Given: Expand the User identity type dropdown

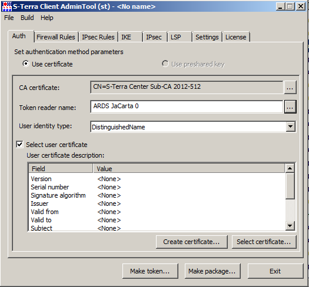Looking at the screenshot, I should tap(291, 126).
